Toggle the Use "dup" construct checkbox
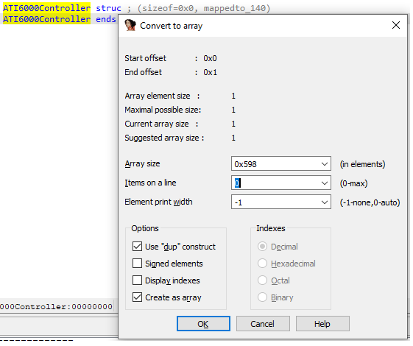This screenshot has width=413, height=346. tap(137, 247)
